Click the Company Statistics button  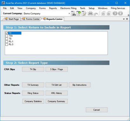tap(33, 101)
